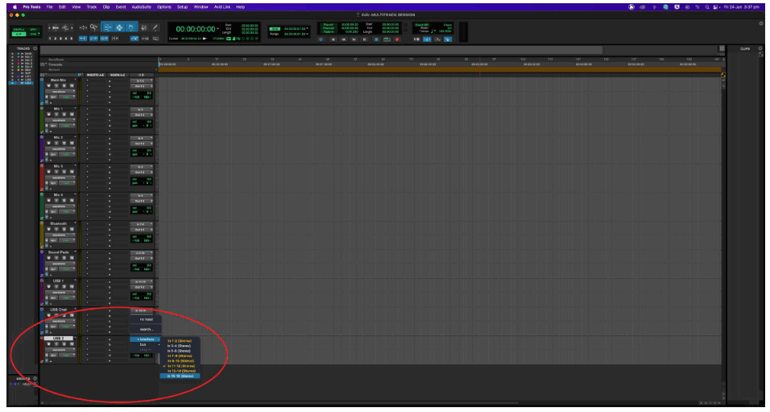Viewport: 770px width, 412px height.
Task: Open Main Mix input path selector
Action: coord(142,81)
